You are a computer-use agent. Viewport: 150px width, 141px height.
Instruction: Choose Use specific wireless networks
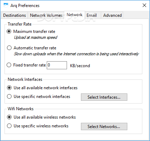tap(9, 126)
